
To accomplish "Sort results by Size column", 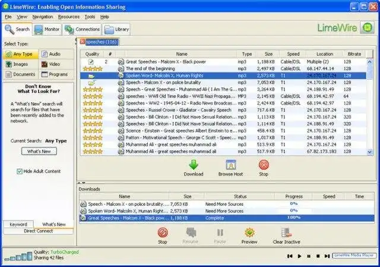I will tap(268, 54).
